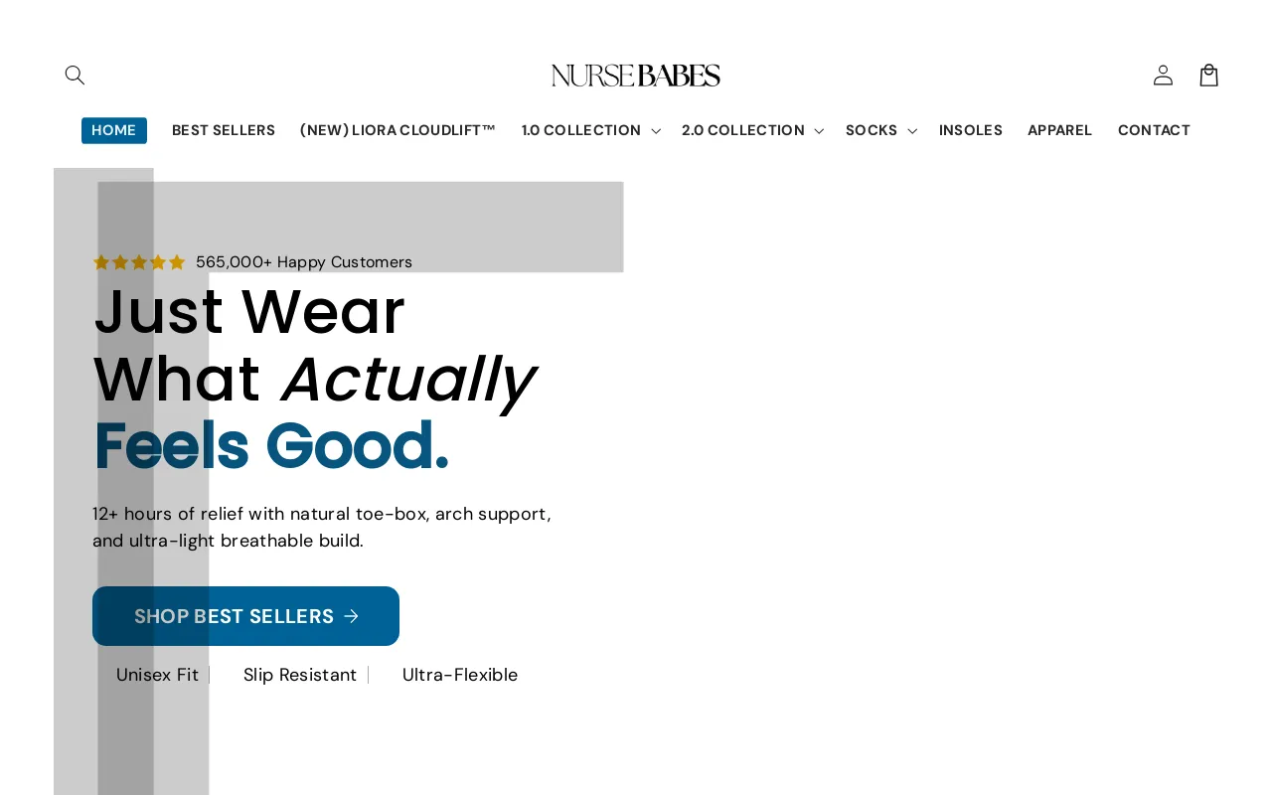The width and height of the screenshot is (1272, 795).
Task: Open the Apparel menu link
Action: point(1059,130)
